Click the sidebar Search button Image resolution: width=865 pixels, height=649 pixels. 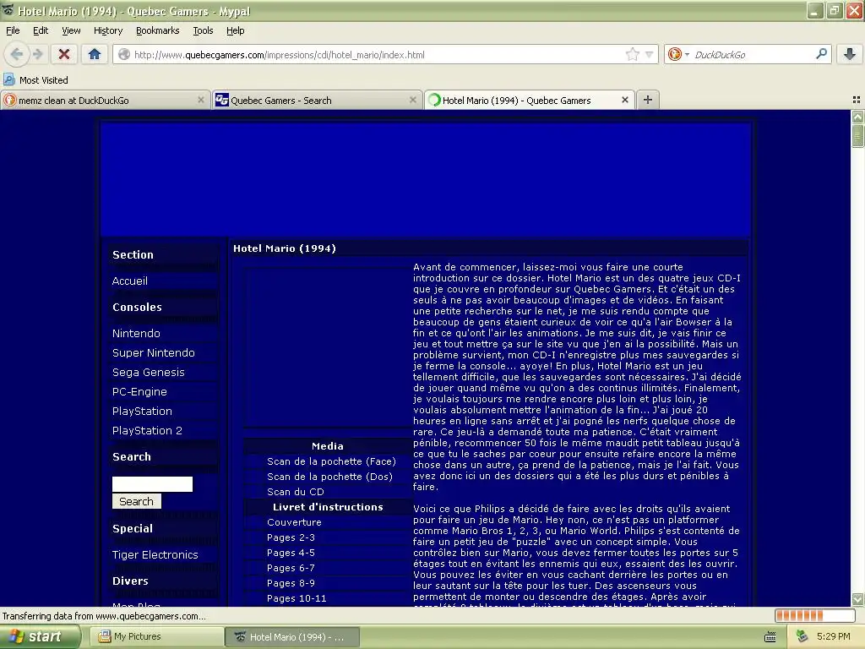[136, 501]
